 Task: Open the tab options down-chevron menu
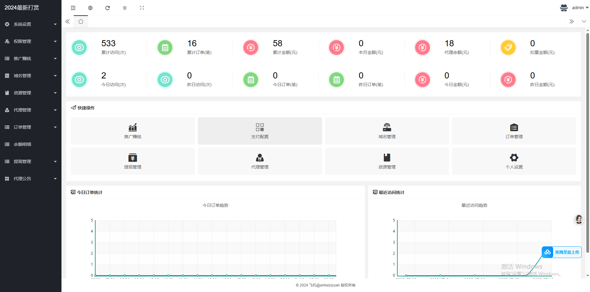tap(584, 21)
